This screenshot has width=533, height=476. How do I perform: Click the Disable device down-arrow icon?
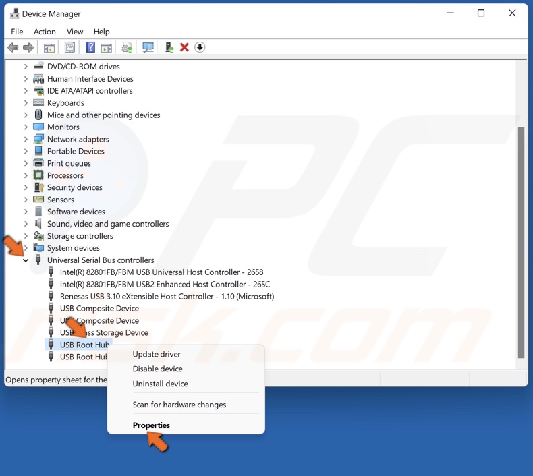(200, 47)
